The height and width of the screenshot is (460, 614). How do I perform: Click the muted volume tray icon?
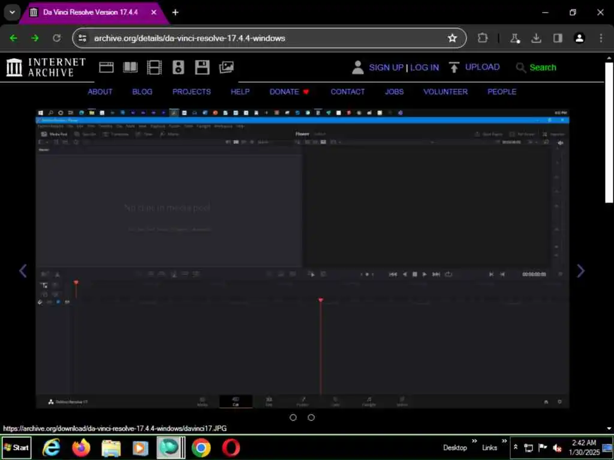(x=557, y=448)
